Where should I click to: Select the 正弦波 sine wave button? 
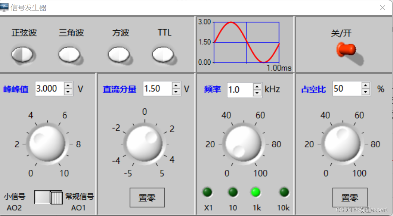click(x=22, y=54)
